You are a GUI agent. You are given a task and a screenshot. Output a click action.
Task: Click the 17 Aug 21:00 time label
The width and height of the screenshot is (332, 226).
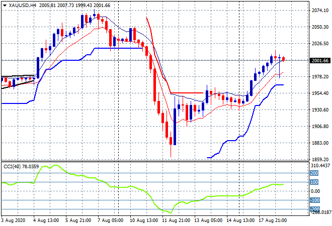point(273,220)
